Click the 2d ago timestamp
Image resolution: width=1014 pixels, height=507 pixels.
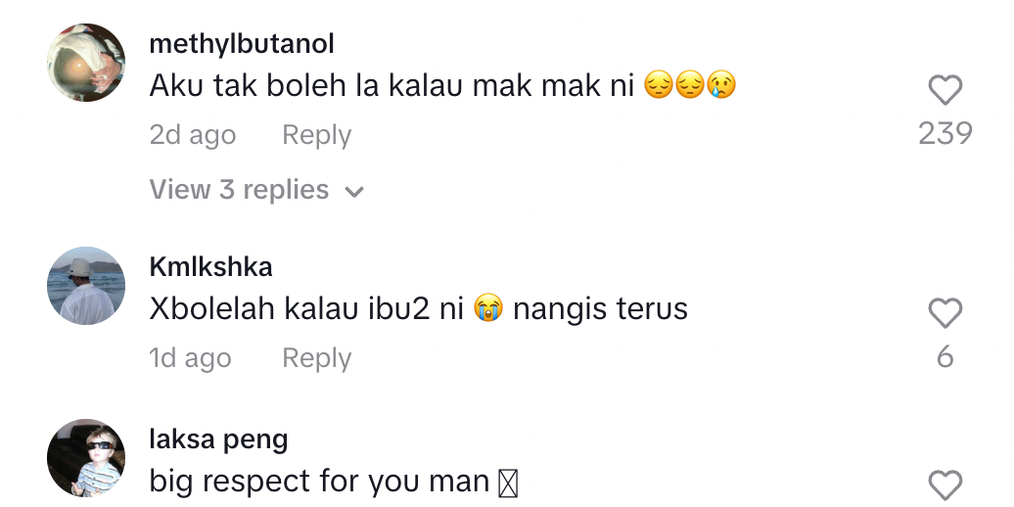click(192, 135)
